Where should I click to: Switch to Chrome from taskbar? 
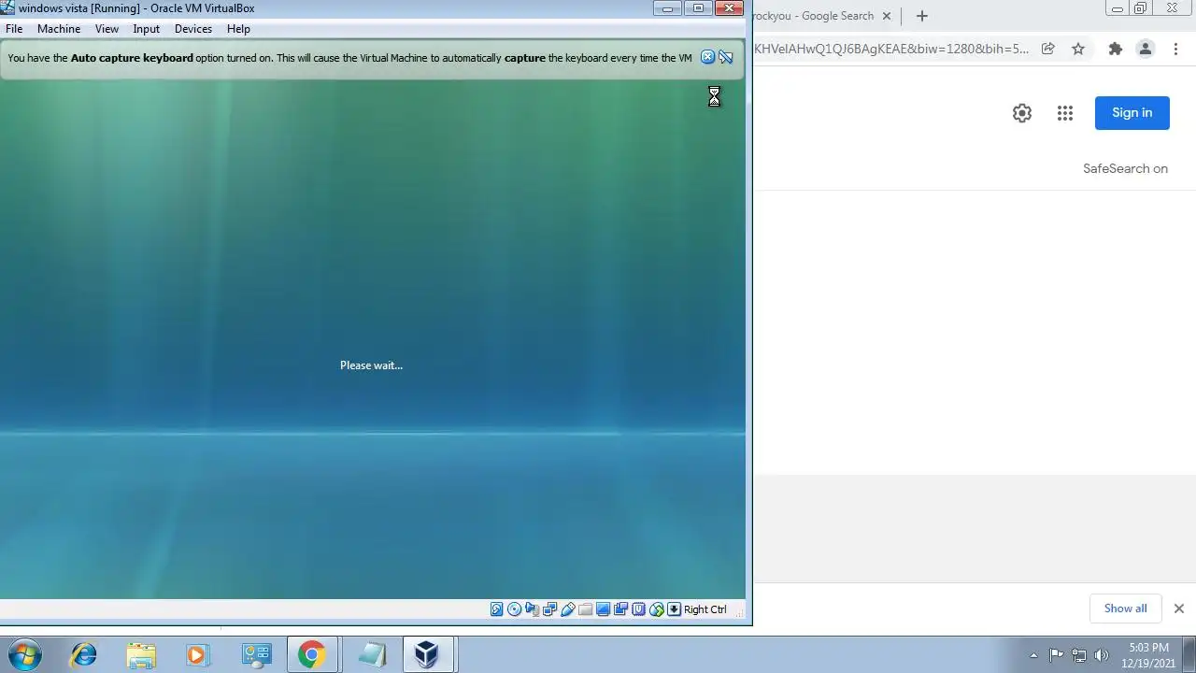[x=312, y=654]
